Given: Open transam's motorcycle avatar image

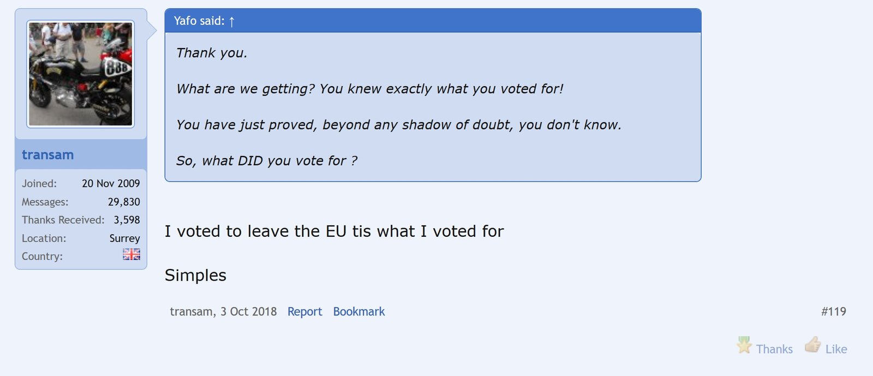Looking at the screenshot, I should [80, 74].
